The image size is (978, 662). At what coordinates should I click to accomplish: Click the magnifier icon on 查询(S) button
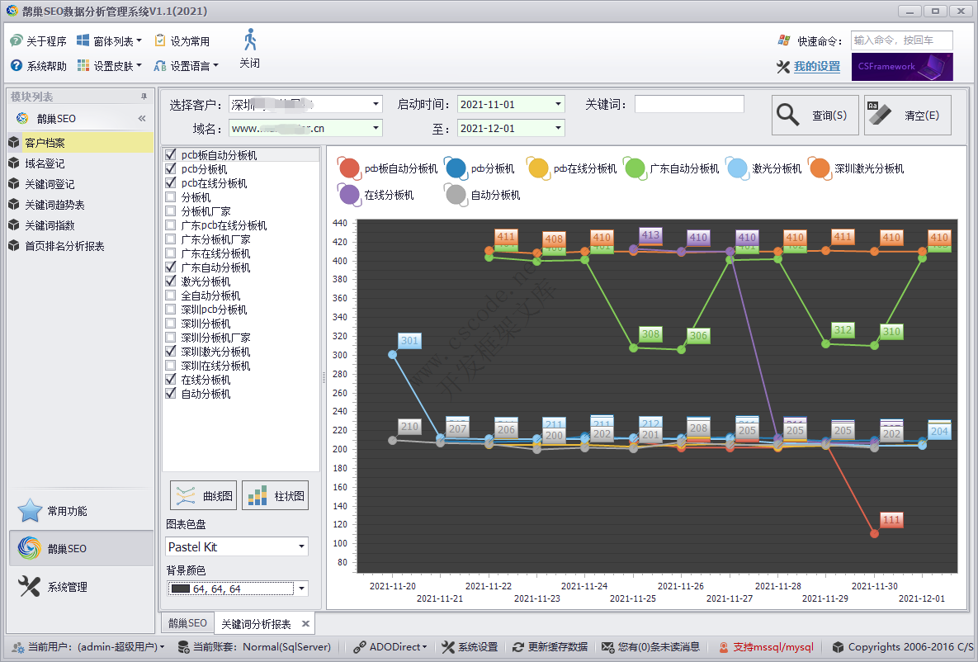787,115
